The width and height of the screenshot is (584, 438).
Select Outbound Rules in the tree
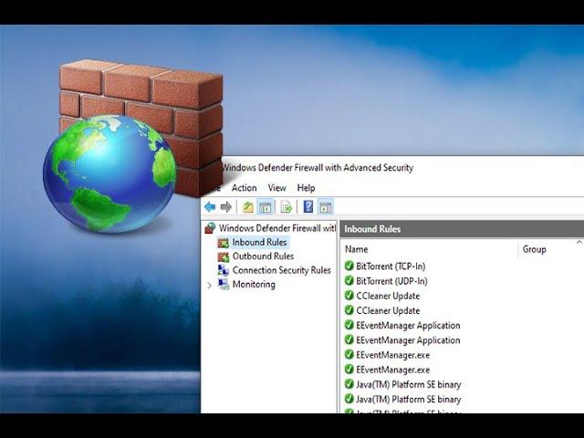(x=263, y=256)
